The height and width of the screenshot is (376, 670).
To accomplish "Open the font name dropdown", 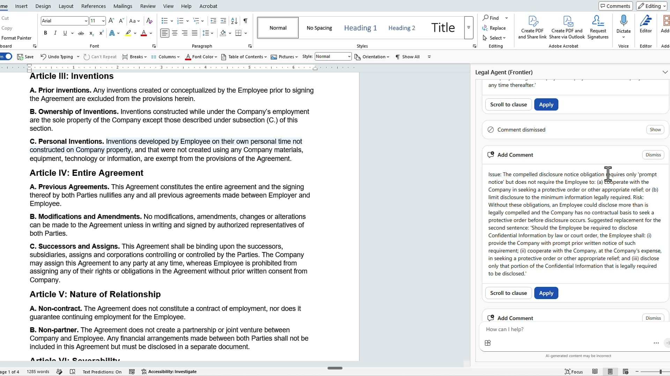I will coord(86,21).
